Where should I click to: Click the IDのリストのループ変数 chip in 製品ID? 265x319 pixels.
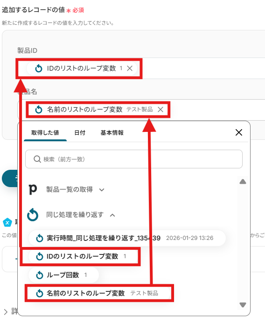81,68
